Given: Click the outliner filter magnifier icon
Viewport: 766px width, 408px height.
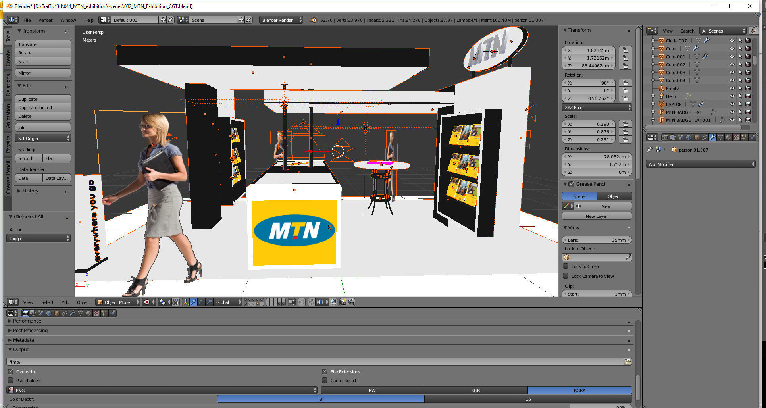Looking at the screenshot, I should pyautogui.click(x=753, y=31).
